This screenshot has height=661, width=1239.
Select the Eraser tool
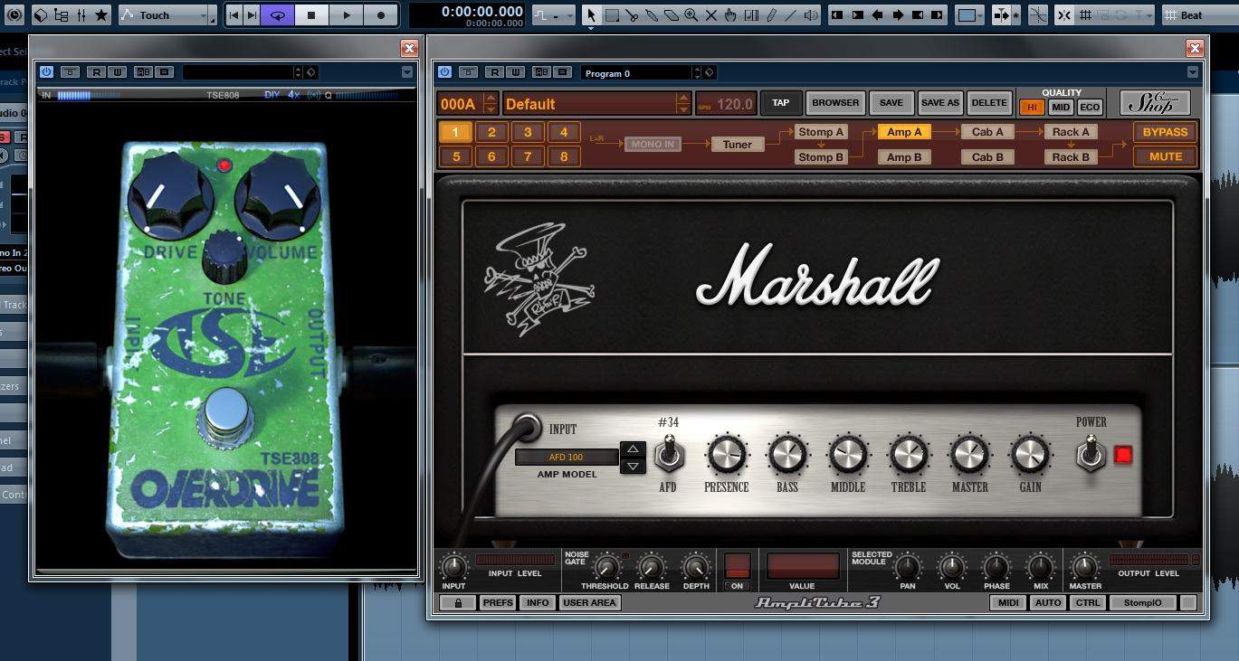(672, 15)
